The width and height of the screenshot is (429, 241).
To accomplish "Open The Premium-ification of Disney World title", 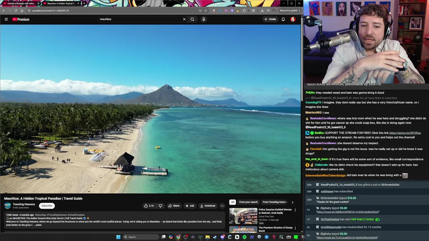I will [x=275, y=229].
